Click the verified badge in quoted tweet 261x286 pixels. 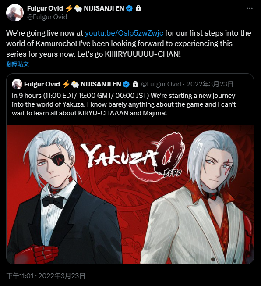126,84
